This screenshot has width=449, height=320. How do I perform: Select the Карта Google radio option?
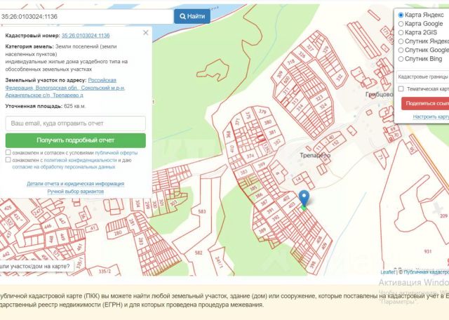pos(401,24)
